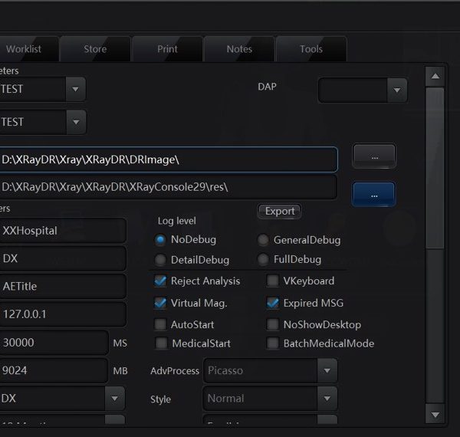Click the scrollbar up arrow
Viewport: 460px width, 437px height.
[x=435, y=77]
